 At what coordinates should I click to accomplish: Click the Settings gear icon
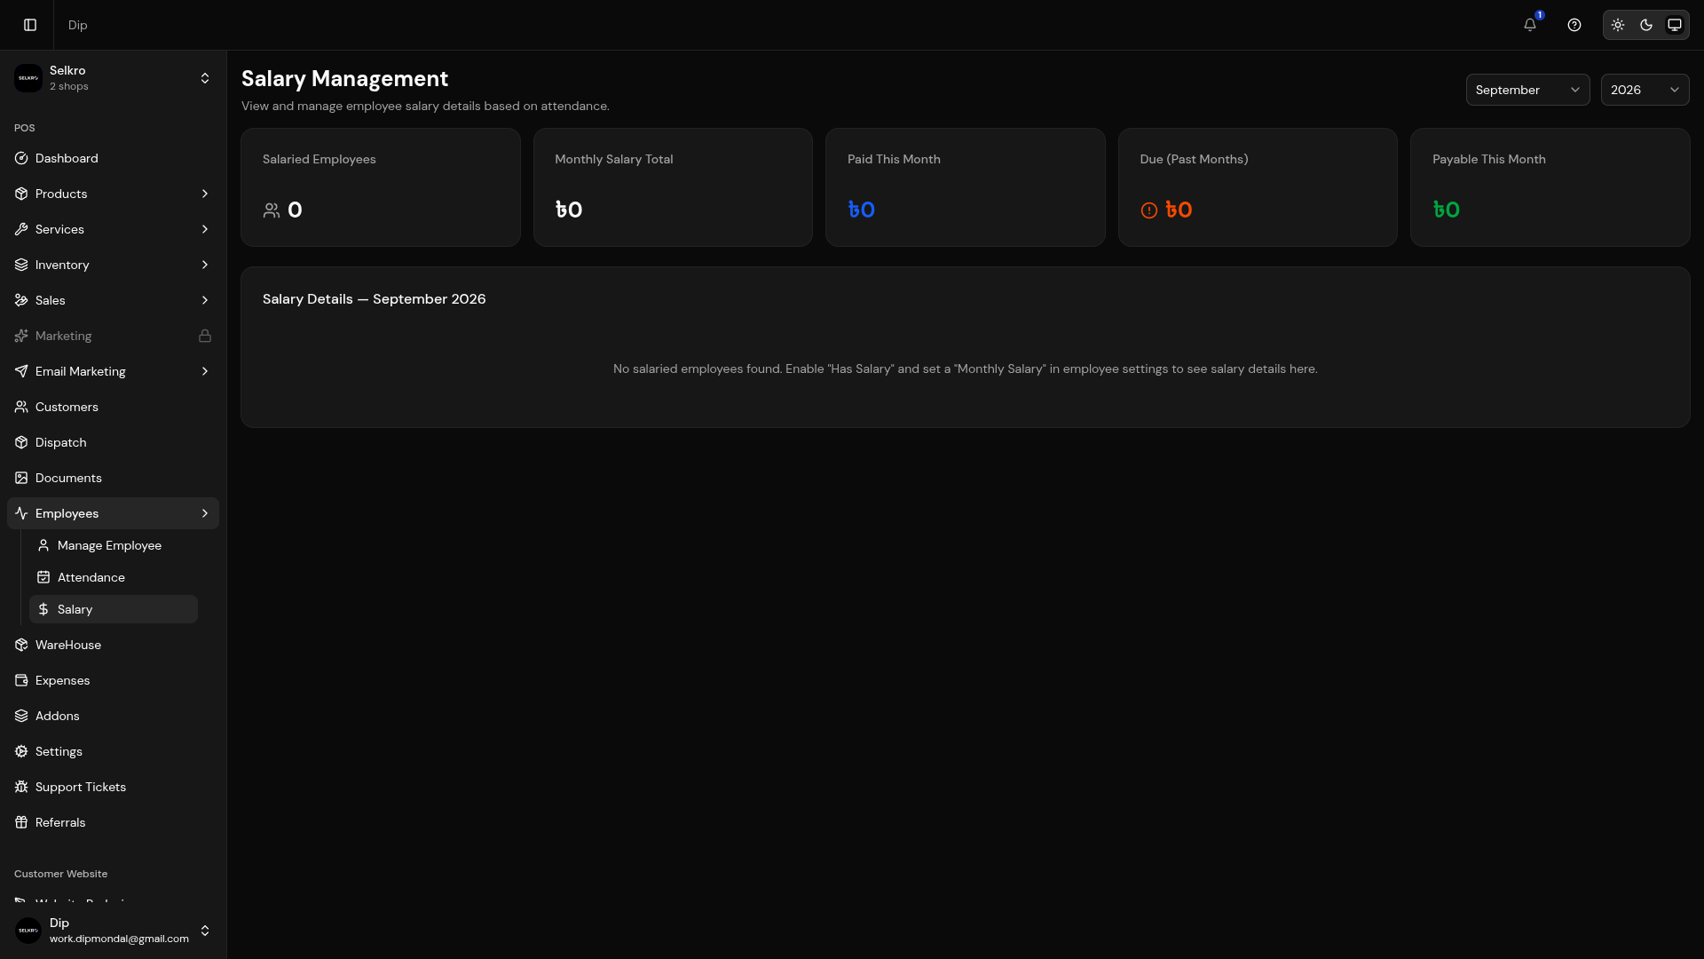21,751
